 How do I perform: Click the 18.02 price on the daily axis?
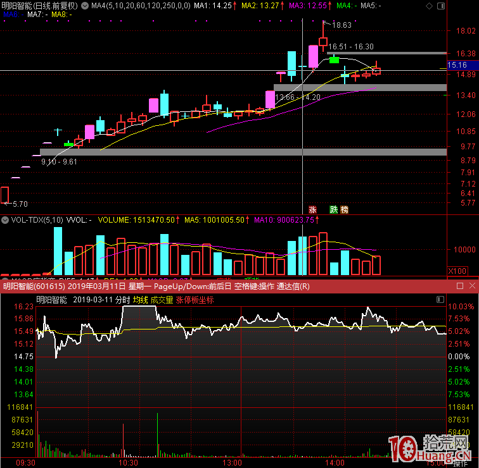pyautogui.click(x=466, y=30)
